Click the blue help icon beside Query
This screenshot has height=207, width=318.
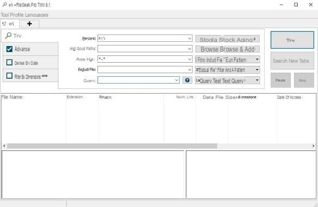187,80
